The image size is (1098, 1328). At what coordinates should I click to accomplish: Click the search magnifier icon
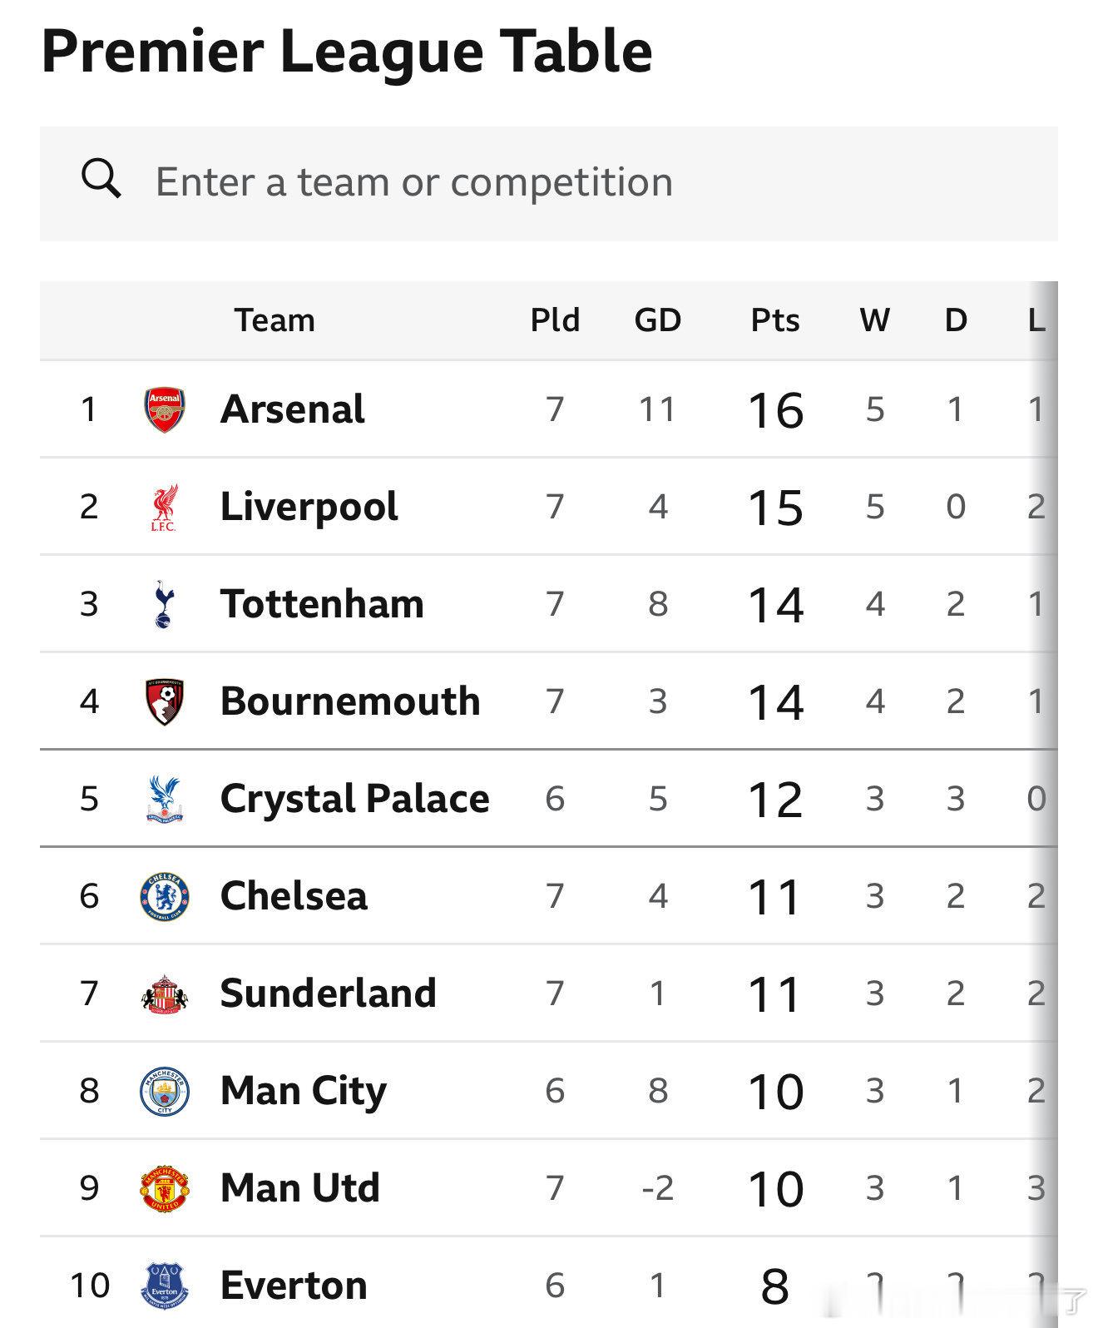(101, 180)
